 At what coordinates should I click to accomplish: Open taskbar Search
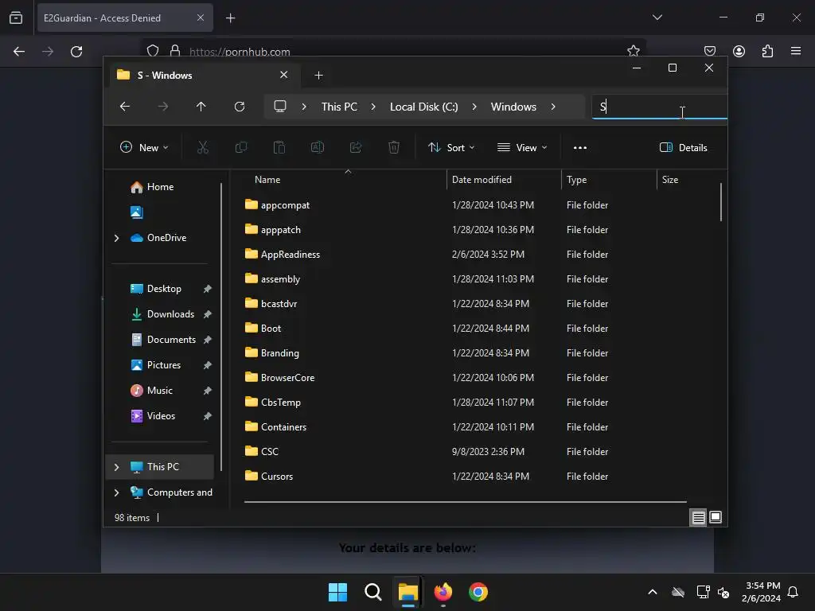tap(373, 592)
